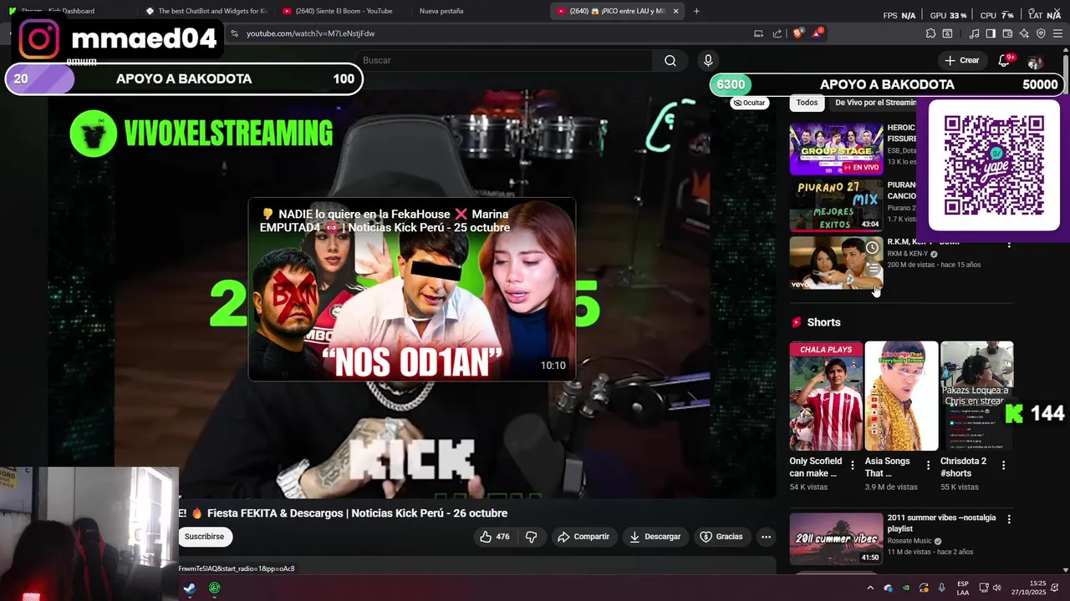Click the taskbar volume speaker icon
The image size is (1070, 601).
pyautogui.click(x=997, y=588)
